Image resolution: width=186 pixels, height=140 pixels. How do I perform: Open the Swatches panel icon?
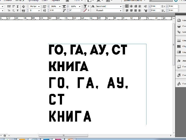click(x=179, y=46)
